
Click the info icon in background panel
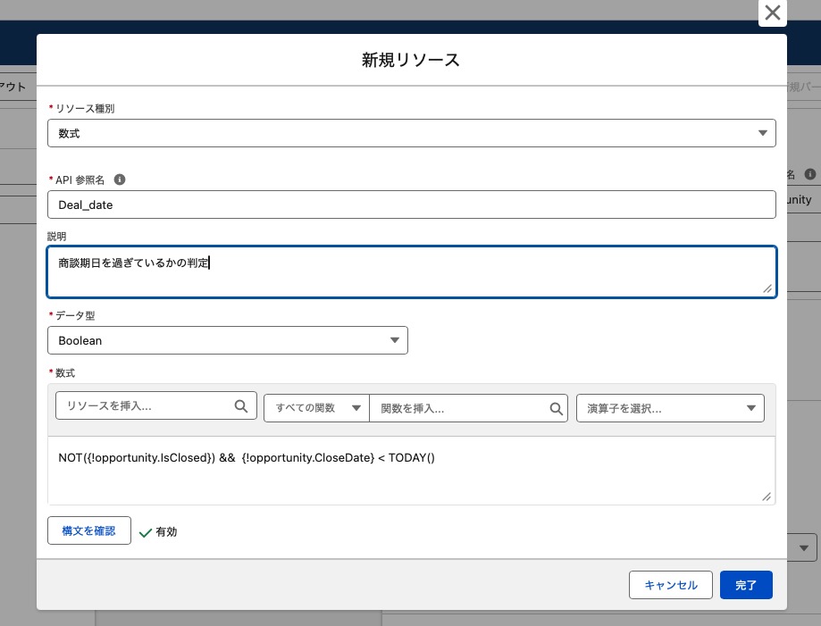pos(810,174)
